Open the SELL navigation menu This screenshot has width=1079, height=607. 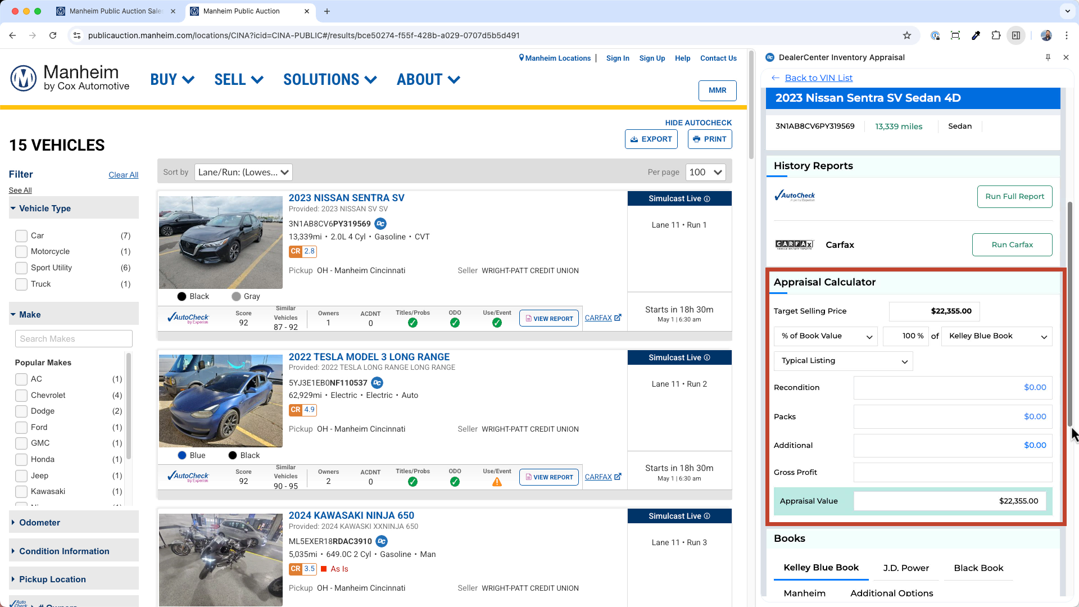coord(238,80)
